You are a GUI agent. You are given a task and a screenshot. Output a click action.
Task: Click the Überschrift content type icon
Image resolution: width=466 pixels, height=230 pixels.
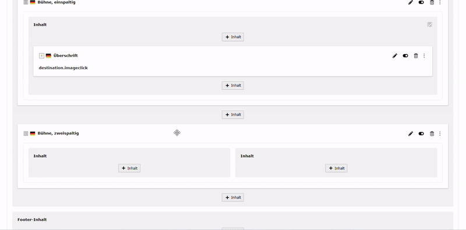pyautogui.click(x=41, y=55)
